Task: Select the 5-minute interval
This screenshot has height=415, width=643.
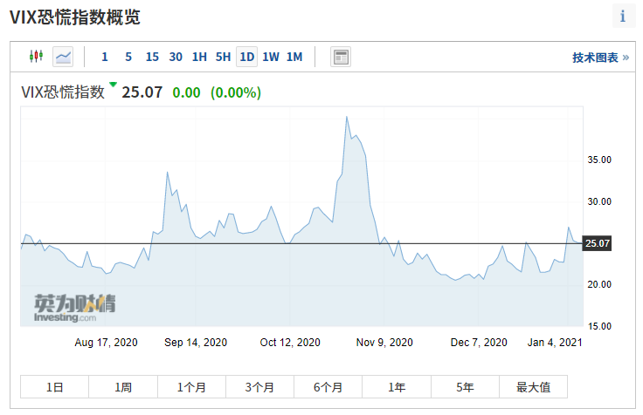Action: pos(128,57)
